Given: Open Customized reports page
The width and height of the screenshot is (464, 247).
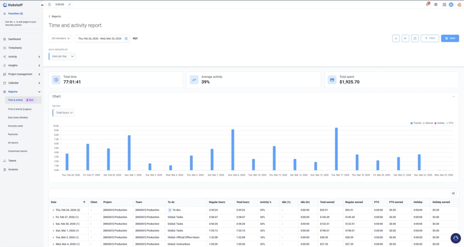Looking at the screenshot, I should tap(18, 151).
